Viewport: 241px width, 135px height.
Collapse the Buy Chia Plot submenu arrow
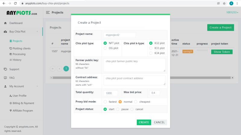click(37, 32)
